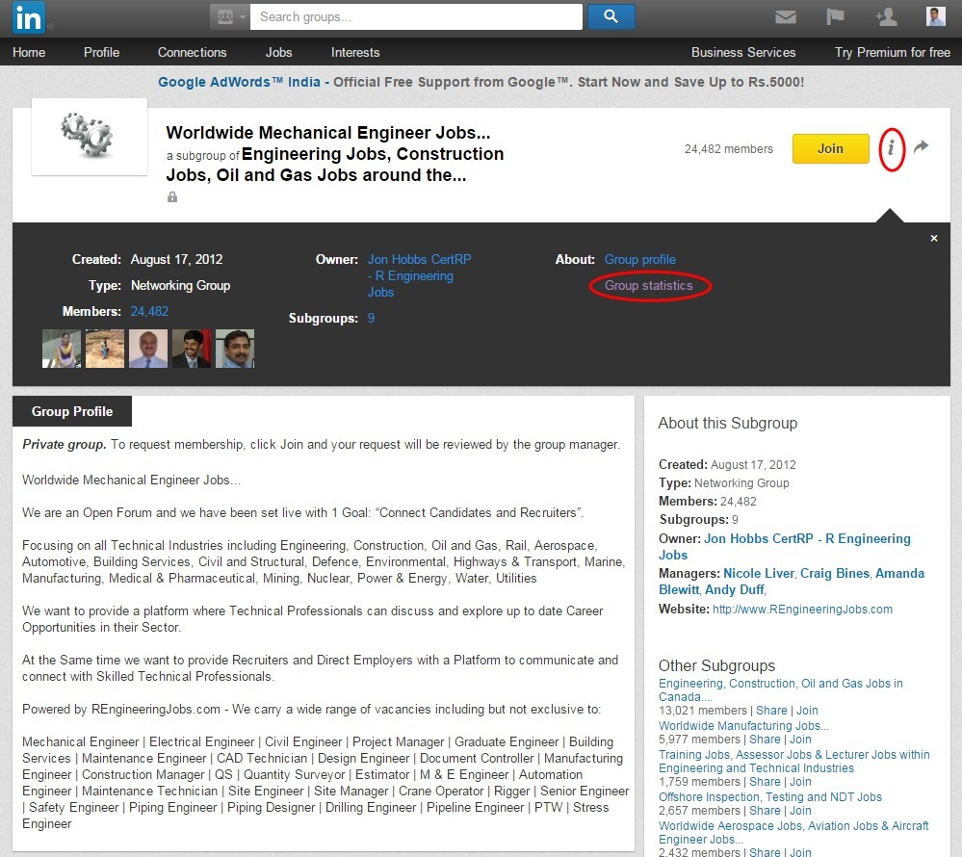This screenshot has width=962, height=857.
Task: Click Try Premium for free
Action: pos(892,53)
